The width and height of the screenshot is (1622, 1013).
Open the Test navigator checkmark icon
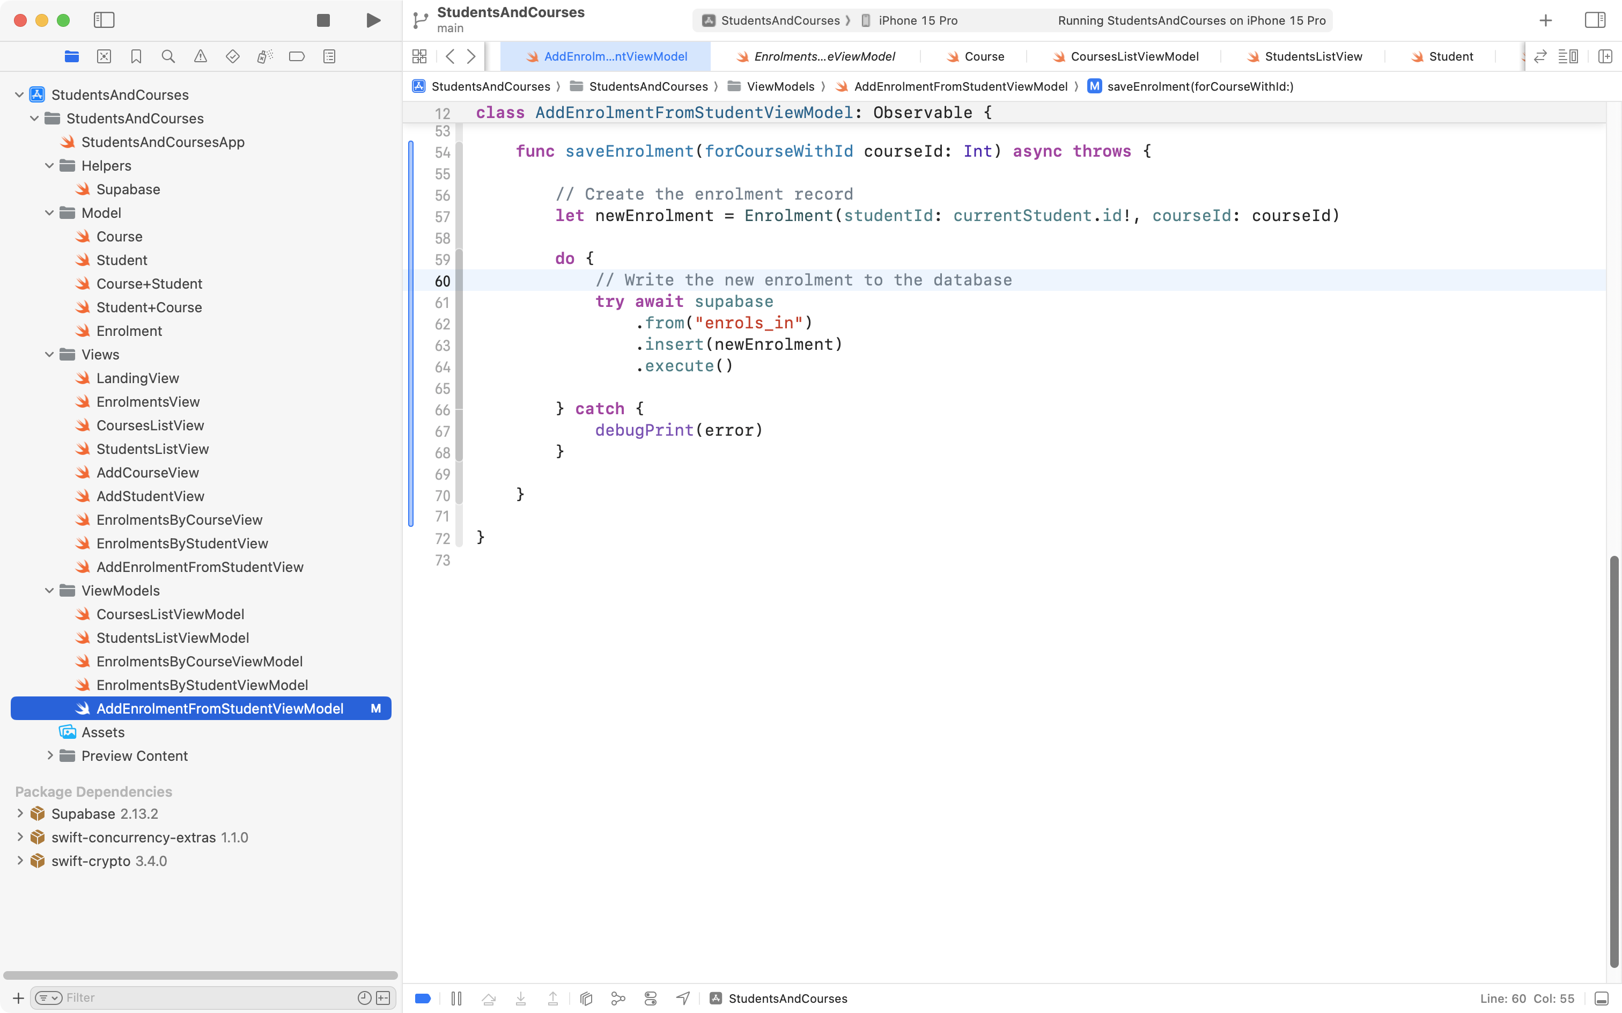(x=232, y=56)
